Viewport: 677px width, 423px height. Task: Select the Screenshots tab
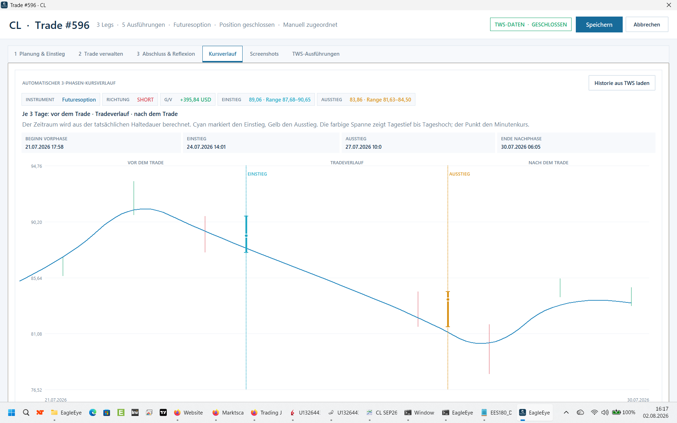coord(264,54)
